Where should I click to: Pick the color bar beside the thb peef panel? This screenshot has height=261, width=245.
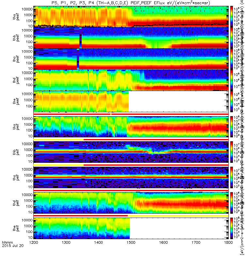[232, 38]
